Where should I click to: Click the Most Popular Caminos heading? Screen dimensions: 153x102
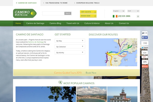click(79, 83)
